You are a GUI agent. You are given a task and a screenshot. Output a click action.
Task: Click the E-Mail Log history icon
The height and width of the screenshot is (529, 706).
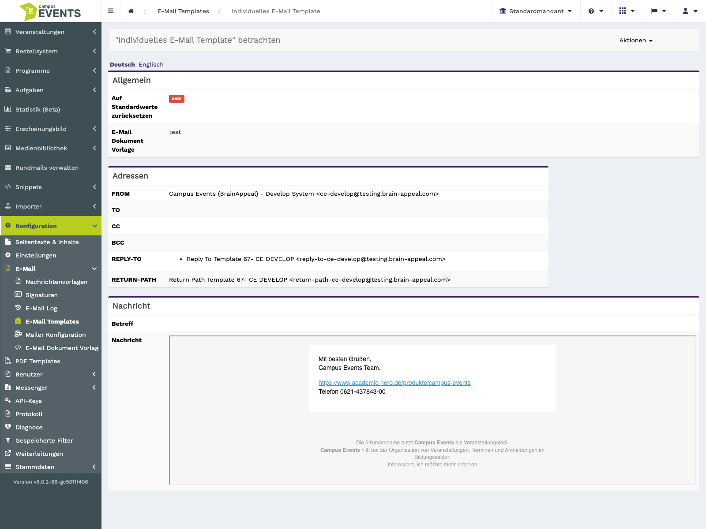18,308
